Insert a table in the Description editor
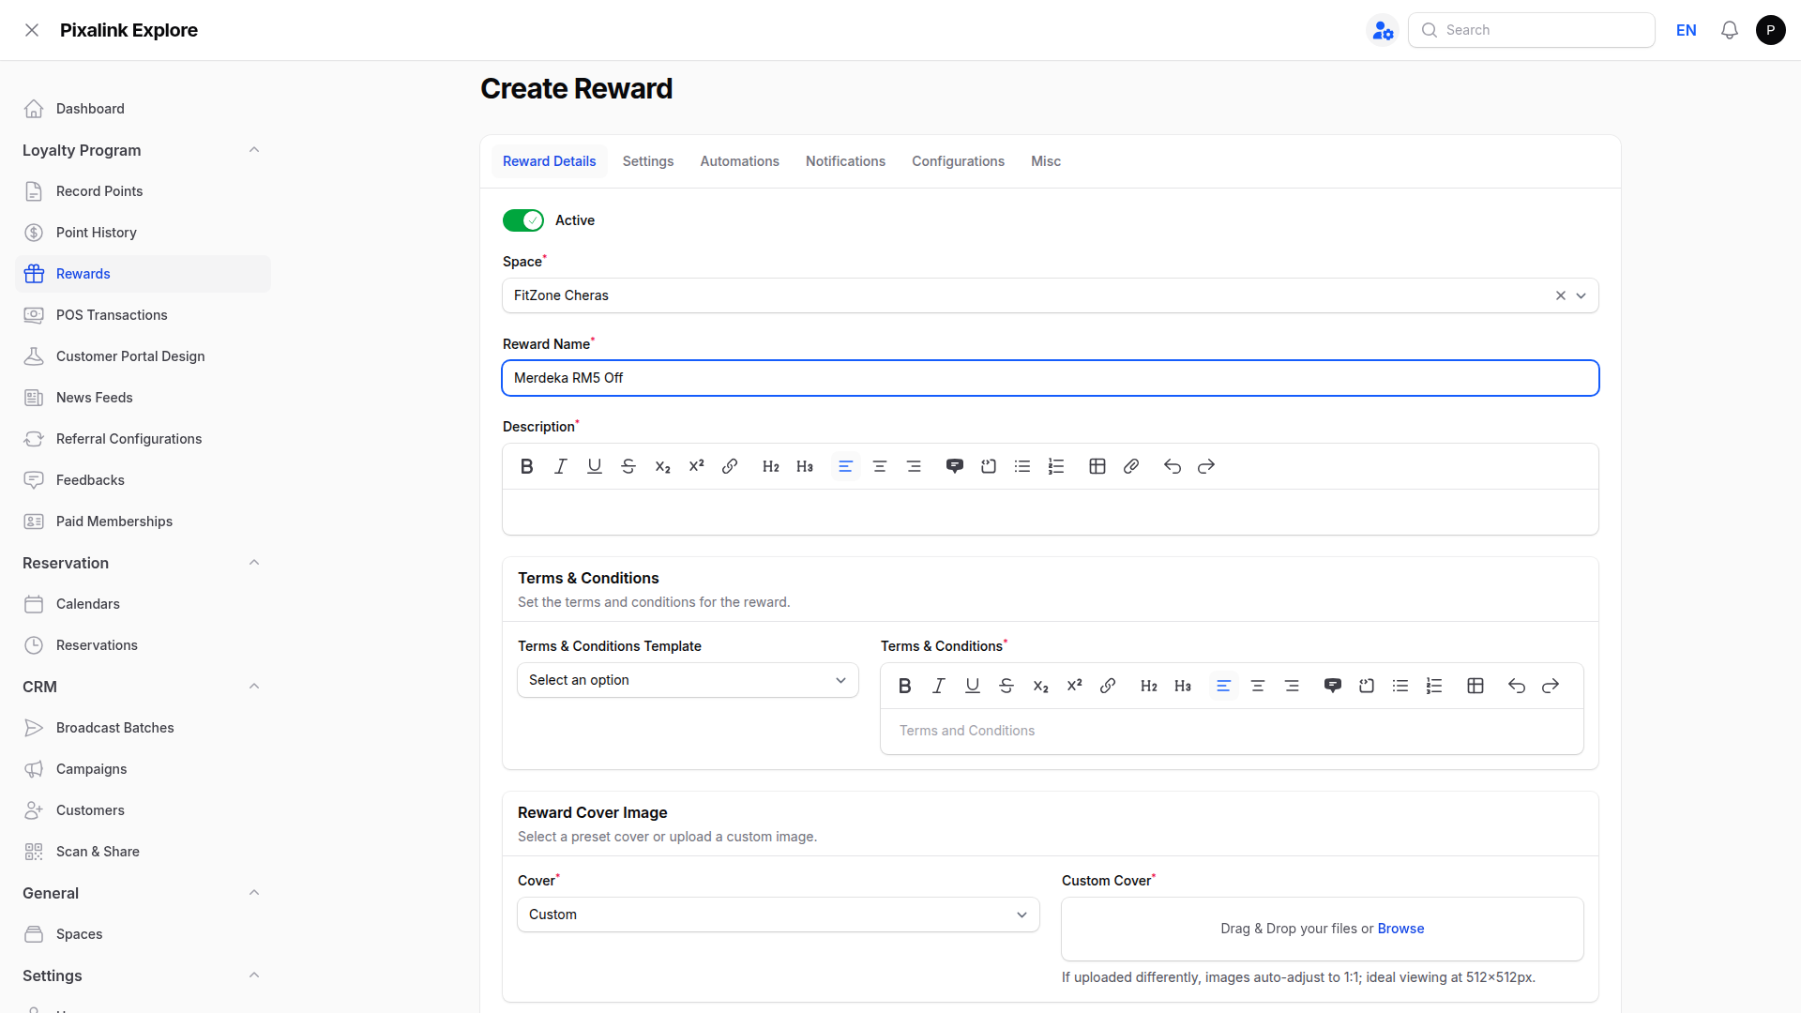Image resolution: width=1801 pixels, height=1013 pixels. [1097, 466]
